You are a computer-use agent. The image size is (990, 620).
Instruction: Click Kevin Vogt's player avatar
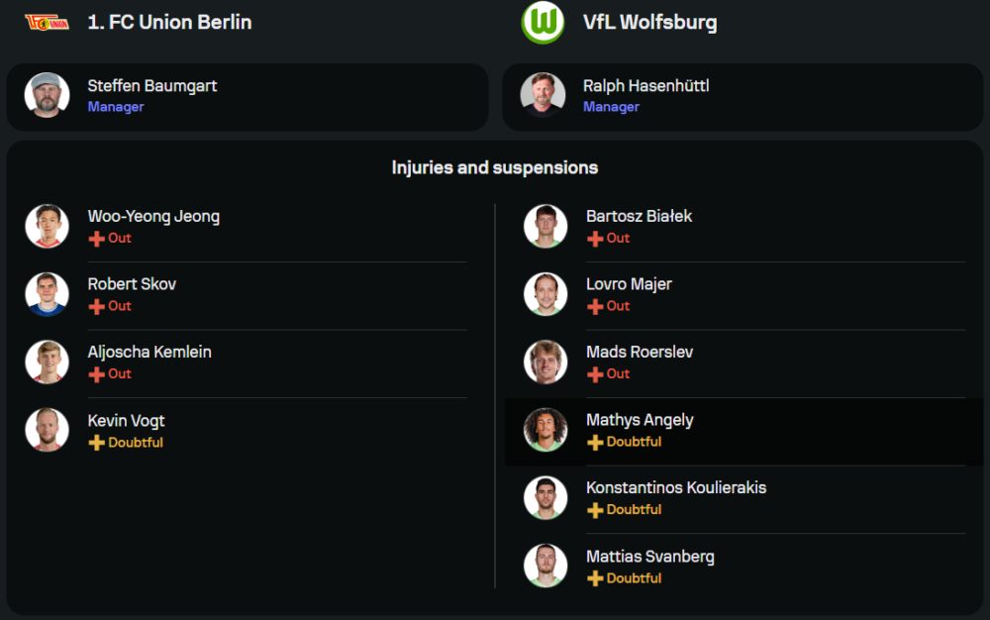(47, 430)
